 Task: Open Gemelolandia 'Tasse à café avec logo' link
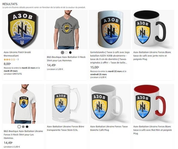[110, 57]
